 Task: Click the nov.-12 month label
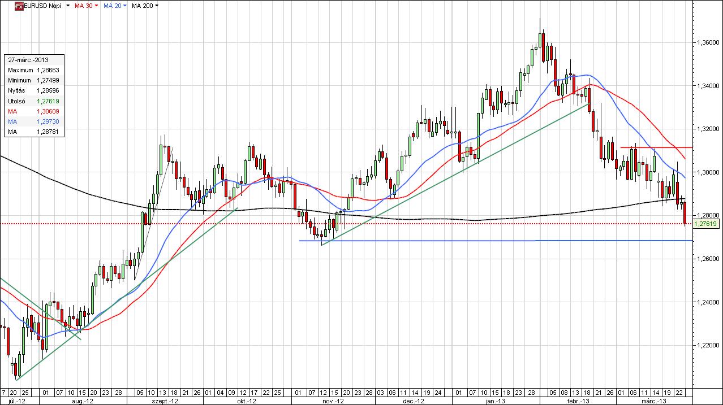[x=333, y=400]
